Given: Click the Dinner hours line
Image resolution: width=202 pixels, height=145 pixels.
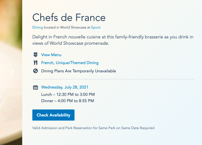Looking at the screenshot, I should point(68,101).
